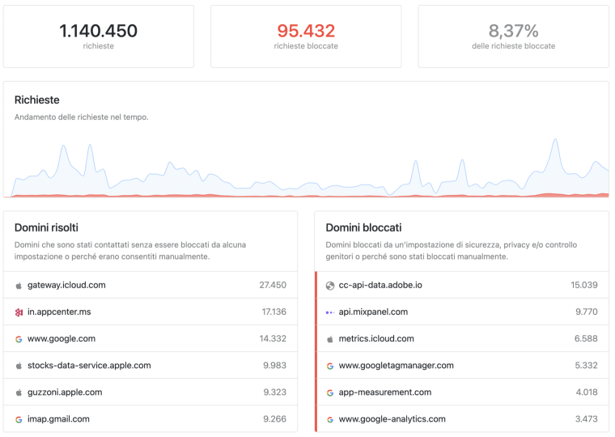The image size is (615, 437).
Task: Click the App Center icon beside in.appcenter.ms
Action: click(19, 312)
